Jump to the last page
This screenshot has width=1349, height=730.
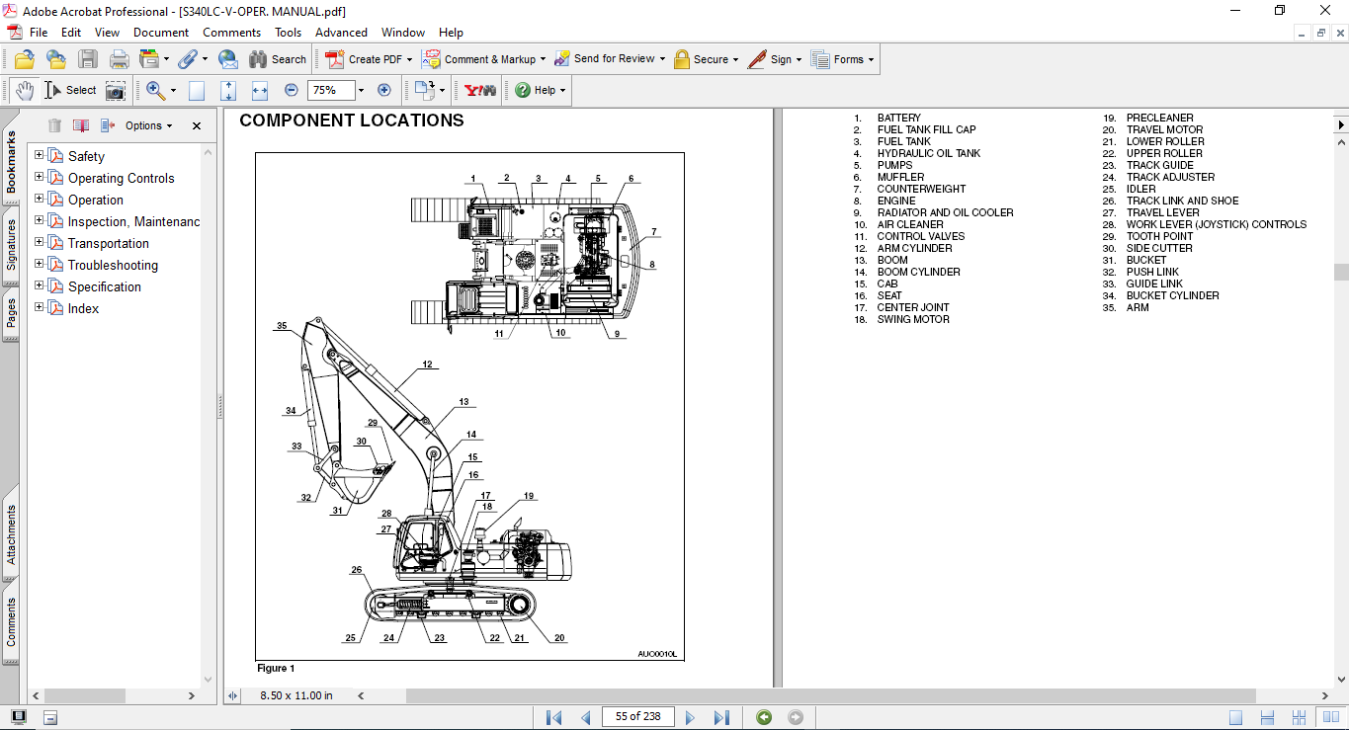[721, 717]
